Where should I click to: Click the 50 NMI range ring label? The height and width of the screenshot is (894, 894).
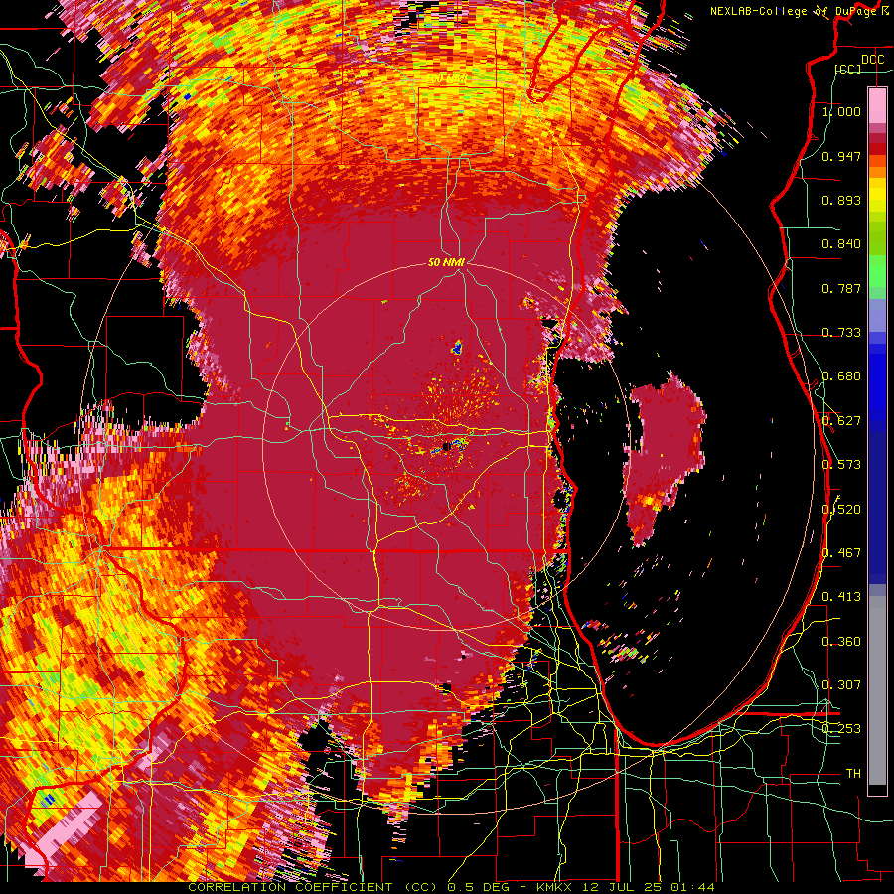point(446,262)
